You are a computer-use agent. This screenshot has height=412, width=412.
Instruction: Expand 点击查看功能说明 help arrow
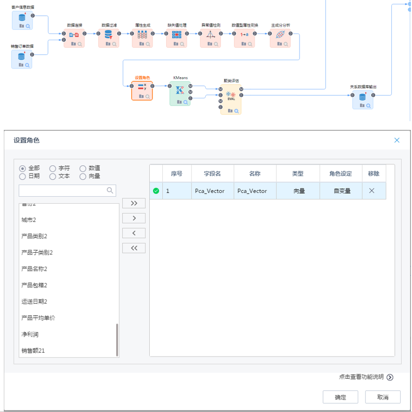[x=390, y=377]
